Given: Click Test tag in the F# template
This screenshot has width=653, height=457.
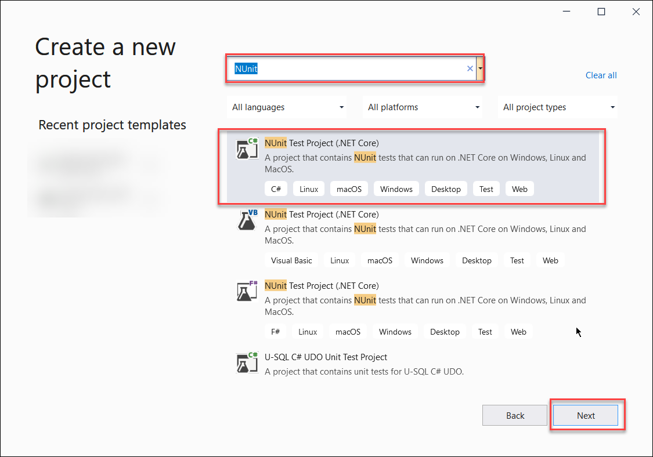Looking at the screenshot, I should 485,332.
